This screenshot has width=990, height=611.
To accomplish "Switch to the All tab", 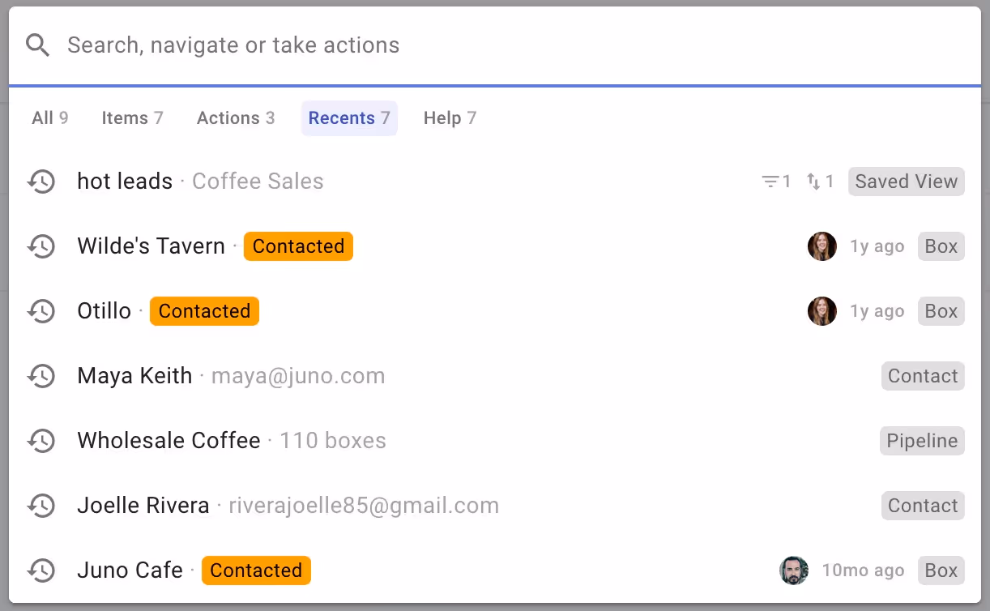I will (50, 117).
